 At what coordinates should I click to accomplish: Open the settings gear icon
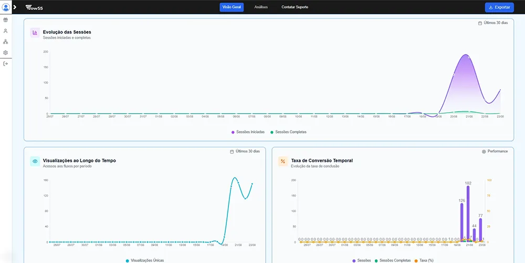coord(6,52)
